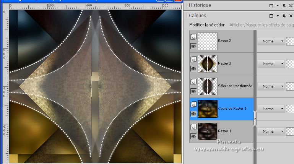
Task: Click the Historique panel title
Action: [x=200, y=5]
